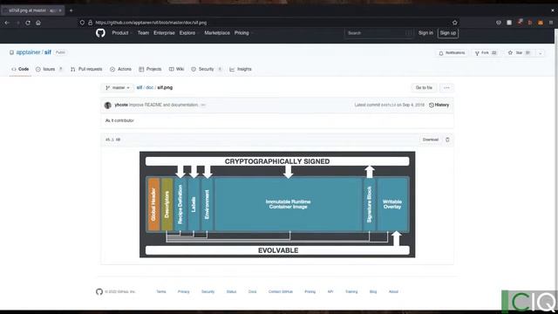Open the Team menu item
Image resolution: width=558 pixels, height=314 pixels.
(x=143, y=33)
